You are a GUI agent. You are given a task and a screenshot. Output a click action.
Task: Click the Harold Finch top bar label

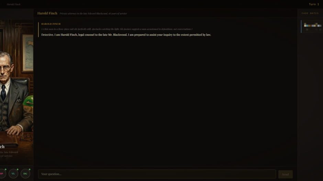click(14, 4)
